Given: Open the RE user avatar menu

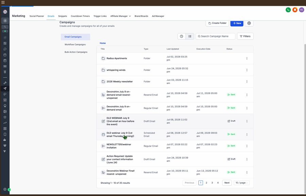Looking at the screenshot, I should (302, 10).
